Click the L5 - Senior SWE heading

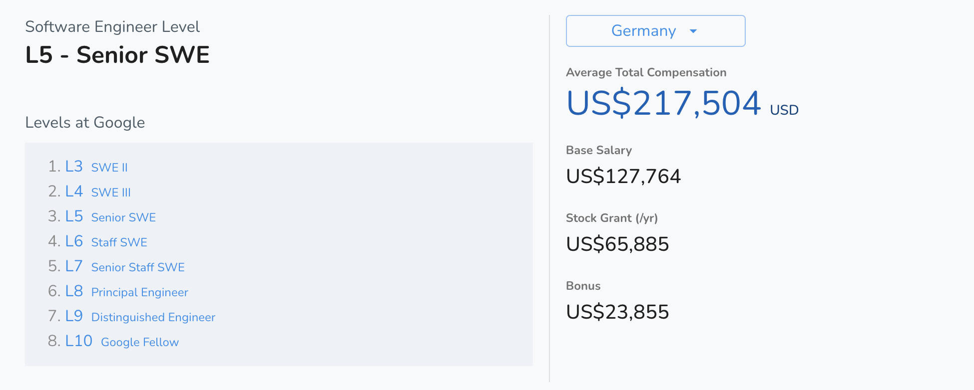117,55
